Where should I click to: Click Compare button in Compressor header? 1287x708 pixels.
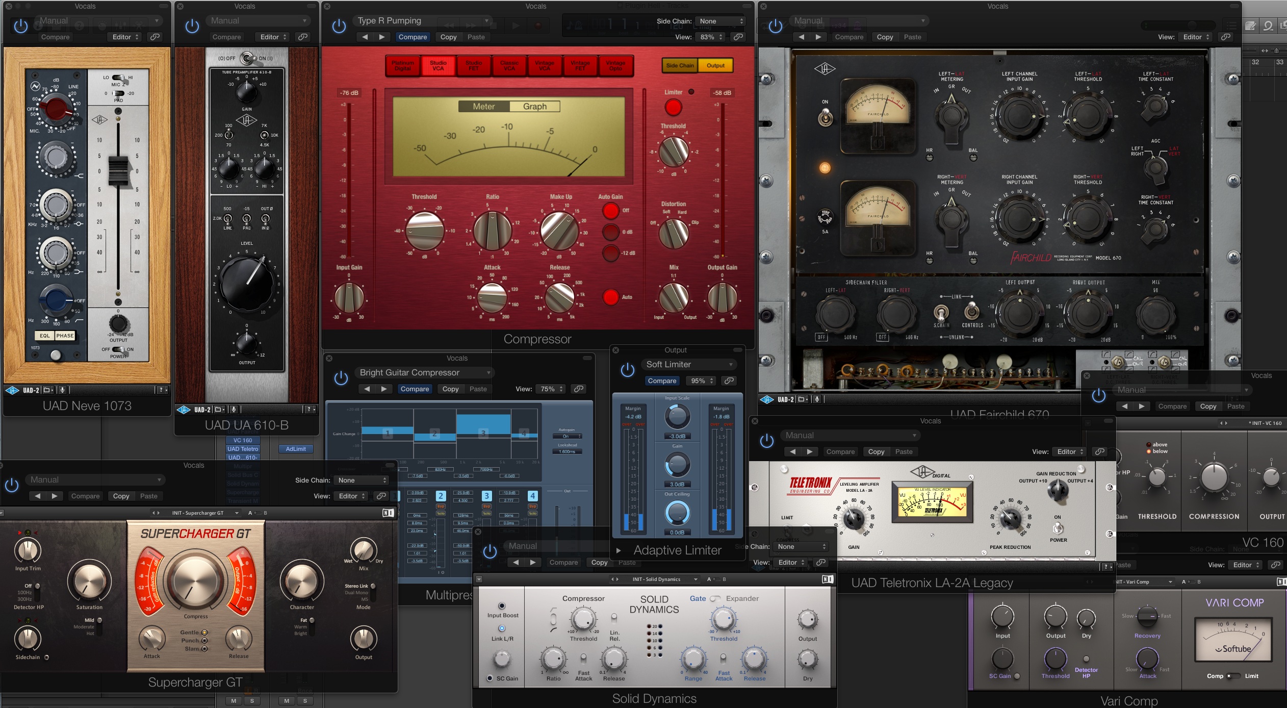click(x=413, y=37)
